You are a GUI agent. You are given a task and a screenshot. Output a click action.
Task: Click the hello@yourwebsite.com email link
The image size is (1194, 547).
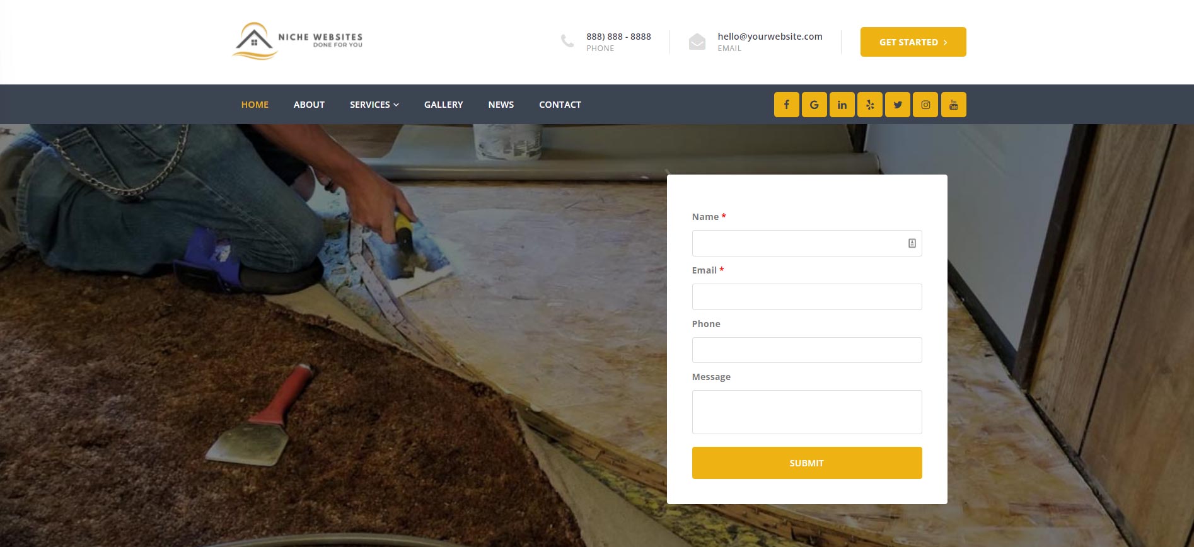(770, 37)
